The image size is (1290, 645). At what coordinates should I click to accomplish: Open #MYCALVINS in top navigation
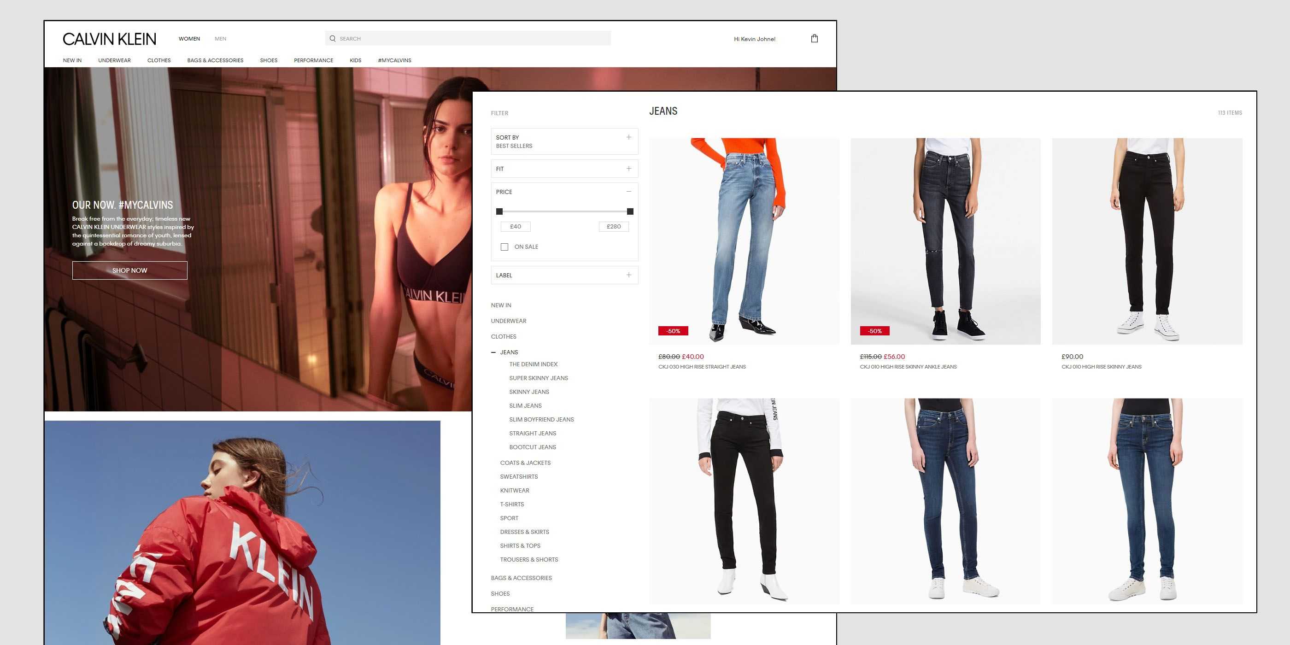[x=395, y=60]
